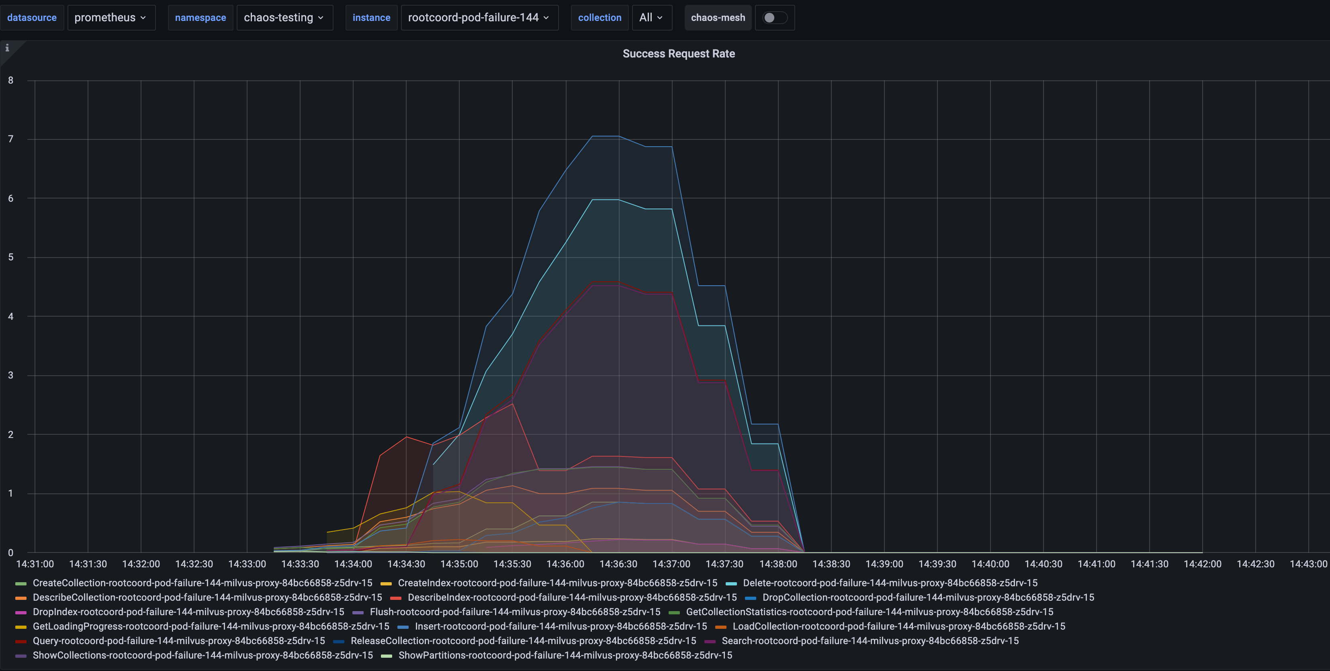Isolate the ShowPartitions series legend label
1330x671 pixels.
click(565, 655)
